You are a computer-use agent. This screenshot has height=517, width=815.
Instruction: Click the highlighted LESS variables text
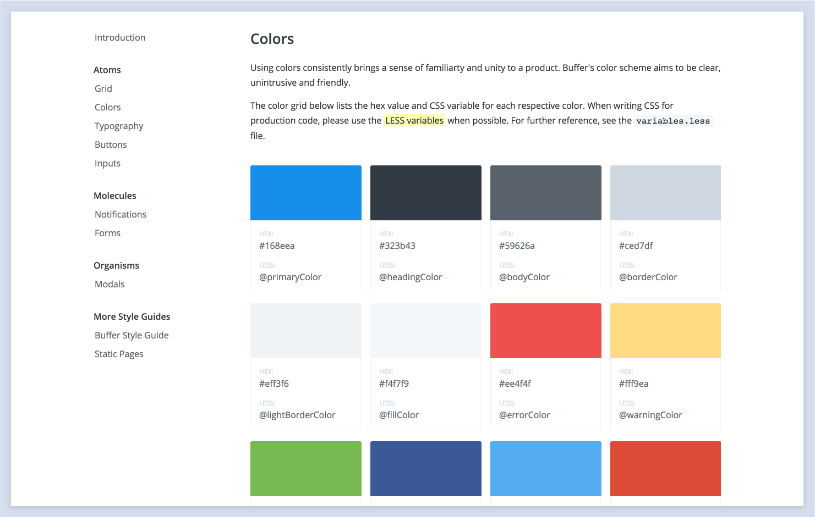click(x=414, y=120)
